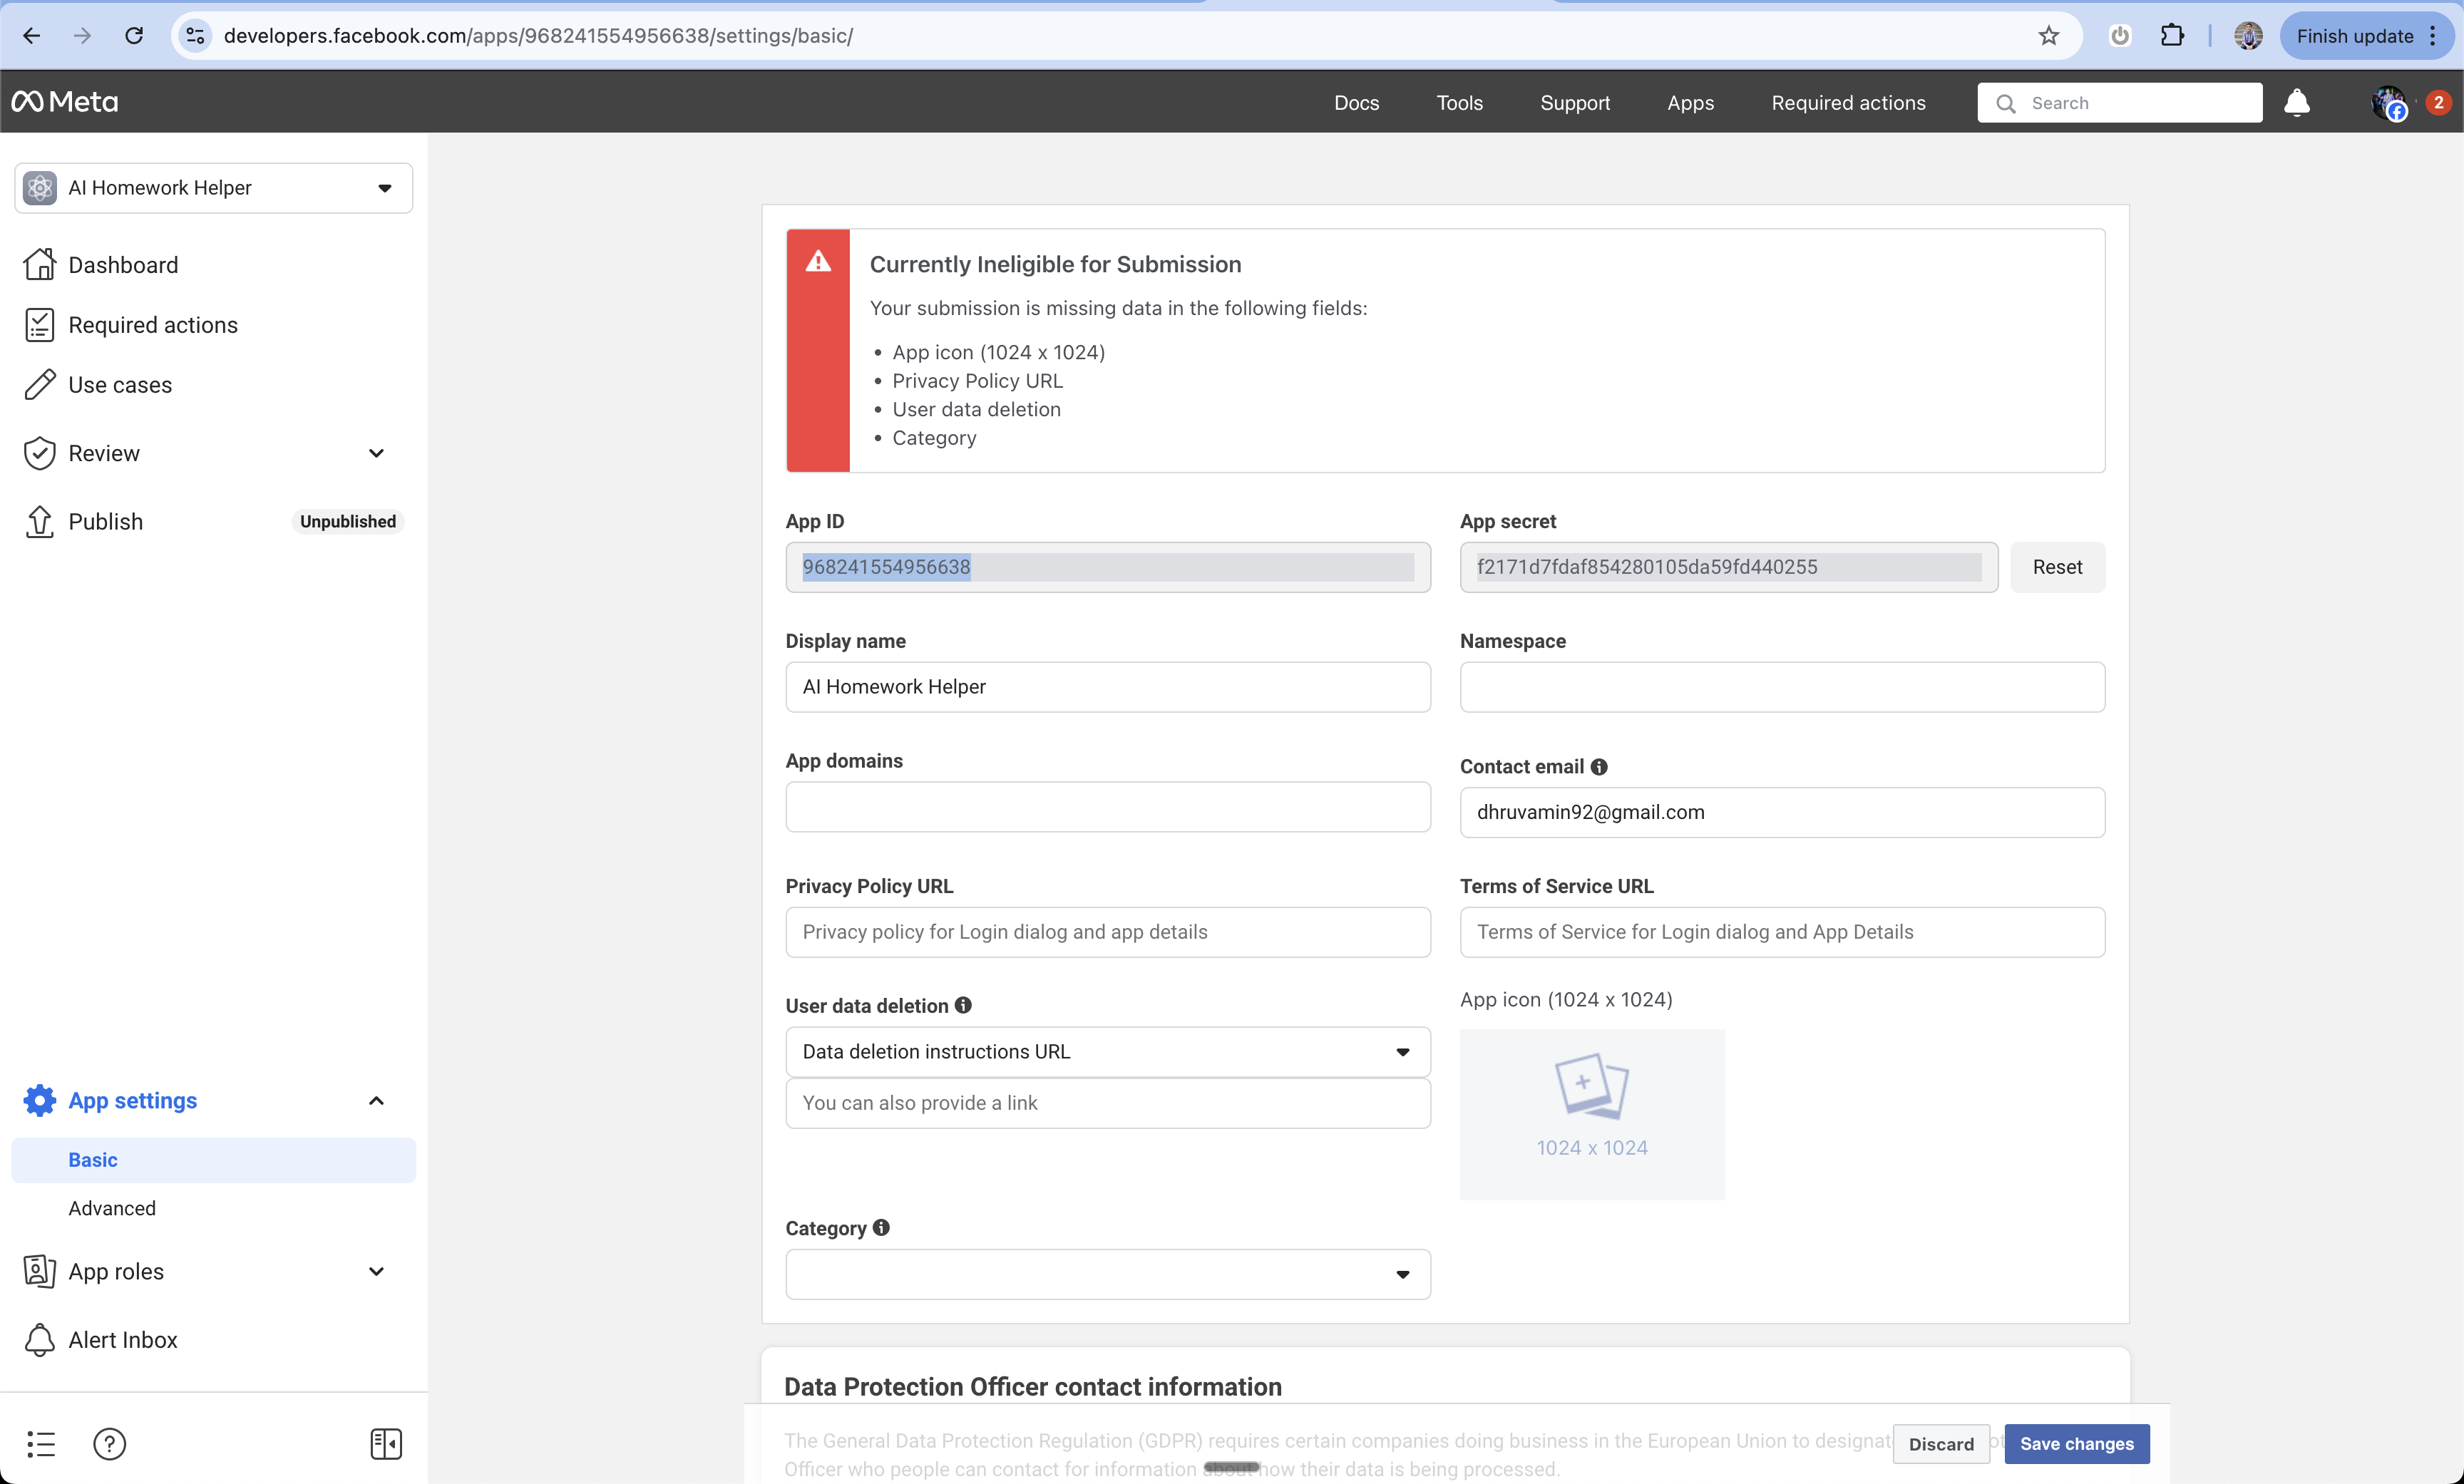Click the Required actions checklist icon in sidebar
The image size is (2464, 1484).
point(40,325)
